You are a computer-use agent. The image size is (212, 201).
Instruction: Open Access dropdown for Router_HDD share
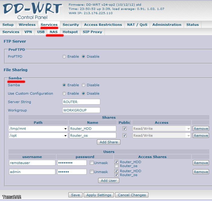[x=189, y=129]
